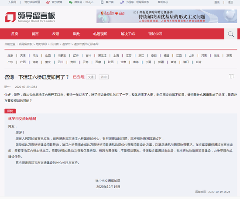Select the 江西 province link

pyautogui.click(x=179, y=55)
